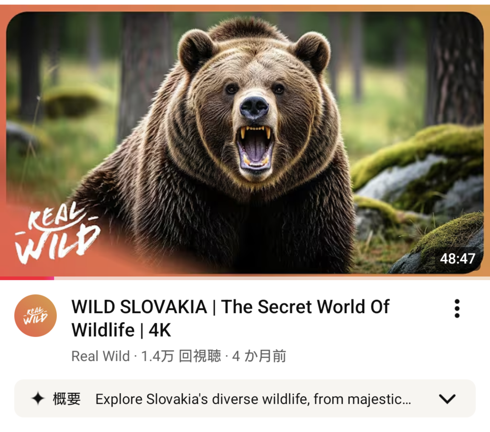This screenshot has height=432, width=490.
Task: Open the three-dot more options menu
Action: [457, 309]
